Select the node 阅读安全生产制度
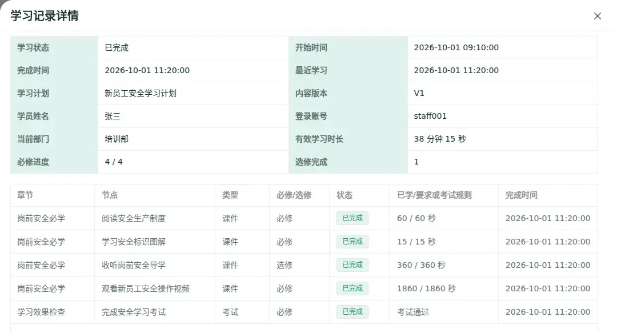Image resolution: width=617 pixels, height=333 pixels. (134, 218)
